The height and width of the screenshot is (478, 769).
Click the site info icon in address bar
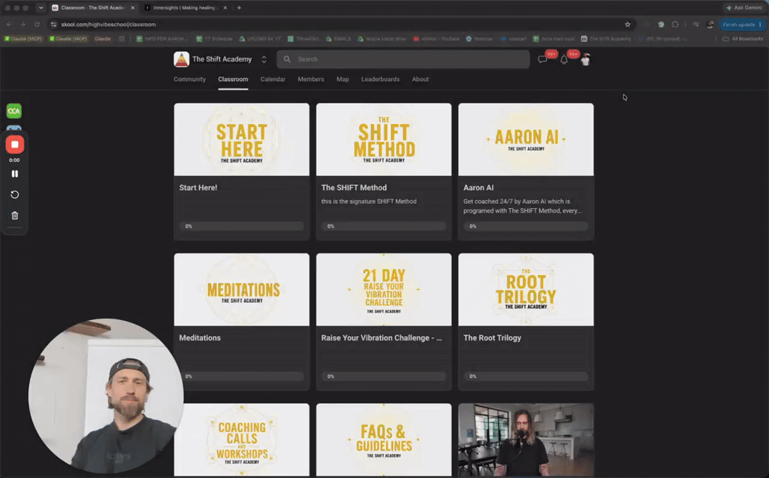pyautogui.click(x=54, y=24)
